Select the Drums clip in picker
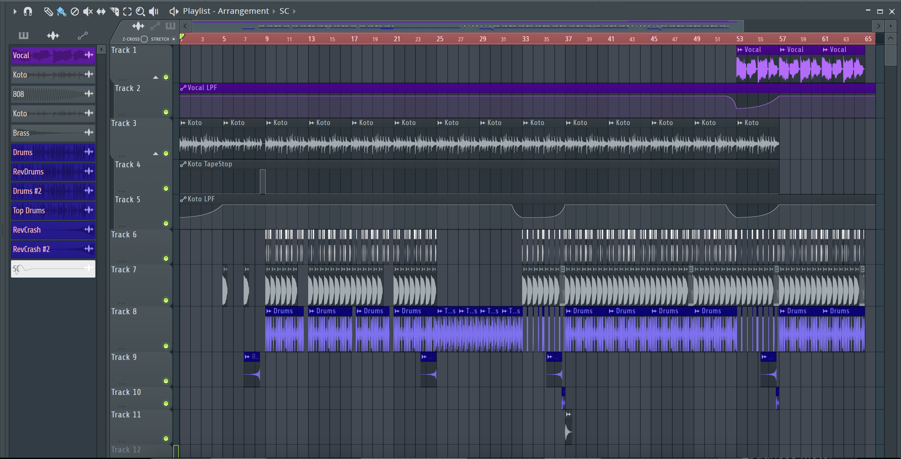 53,152
